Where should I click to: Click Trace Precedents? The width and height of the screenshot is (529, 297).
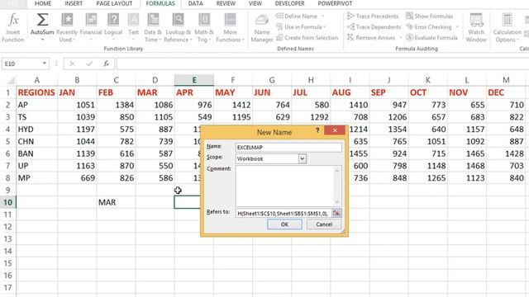373,16
